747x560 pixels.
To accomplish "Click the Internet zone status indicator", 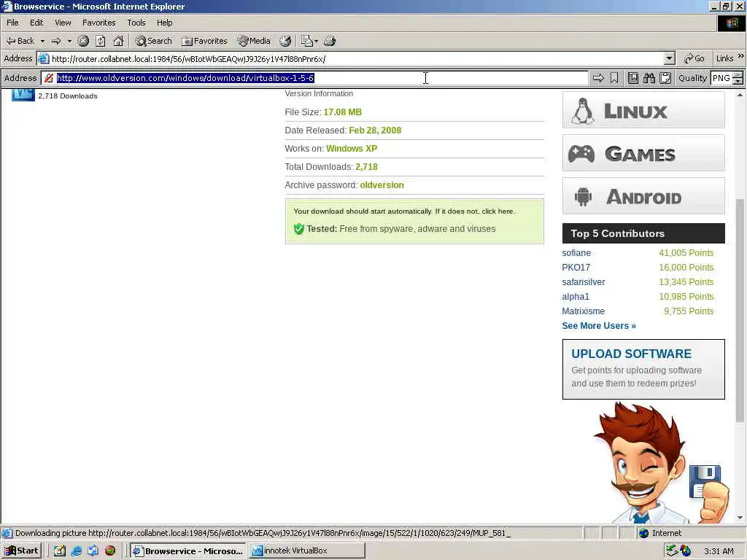I will [x=660, y=533].
